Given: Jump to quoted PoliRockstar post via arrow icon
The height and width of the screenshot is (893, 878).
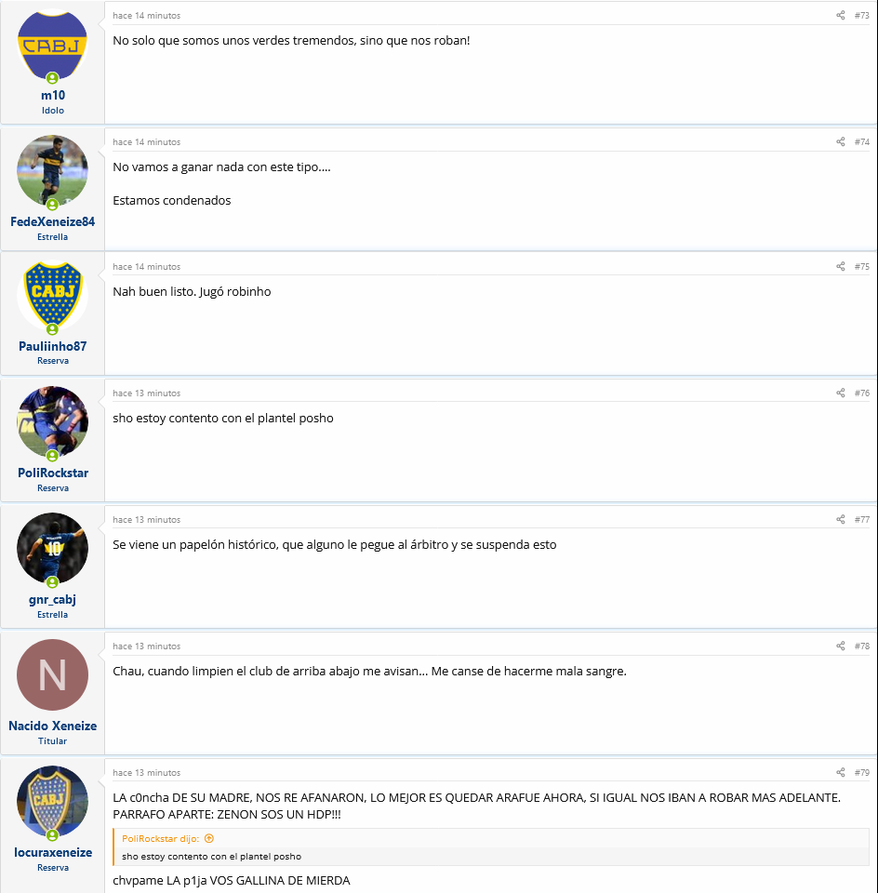Looking at the screenshot, I should (209, 838).
